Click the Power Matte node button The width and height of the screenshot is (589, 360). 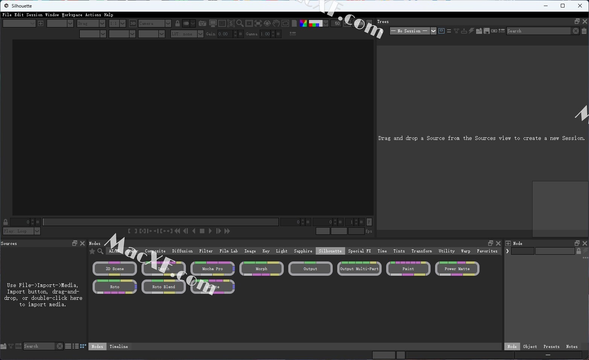pyautogui.click(x=457, y=269)
